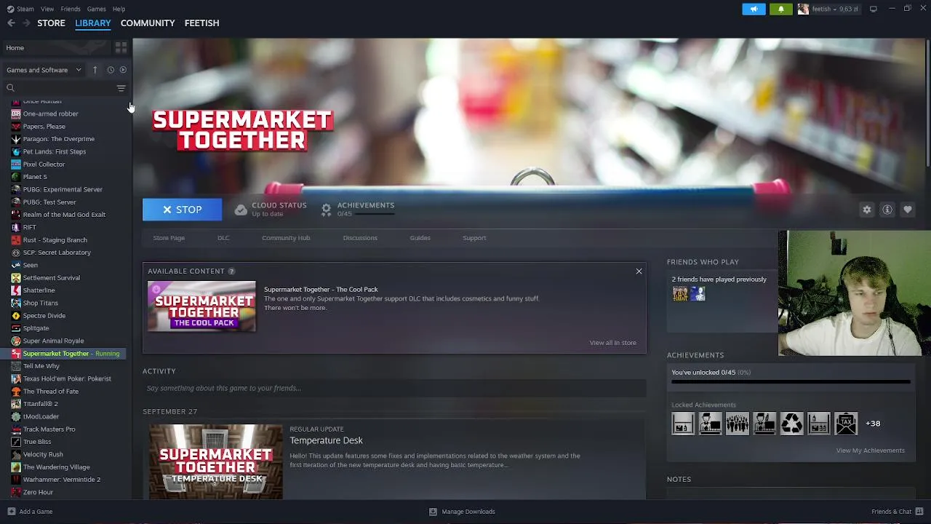Viewport: 931px width, 524px height.
Task: Select SCP: Secret Laboratory in library
Action: [57, 253]
